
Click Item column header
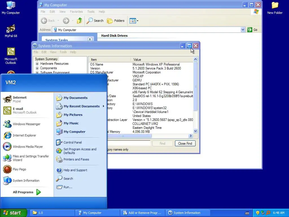110,60
